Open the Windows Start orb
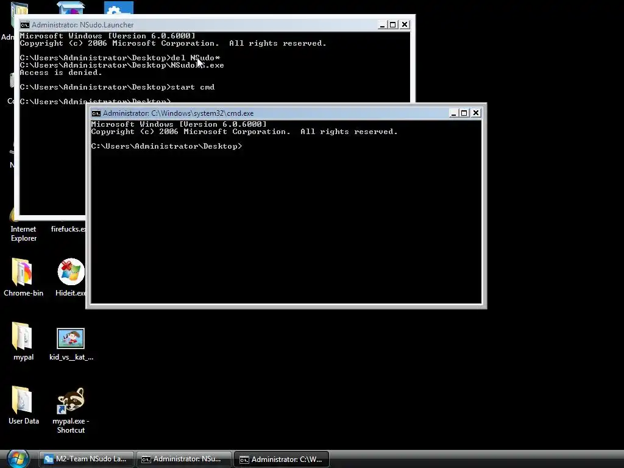The width and height of the screenshot is (624, 468). [x=18, y=458]
